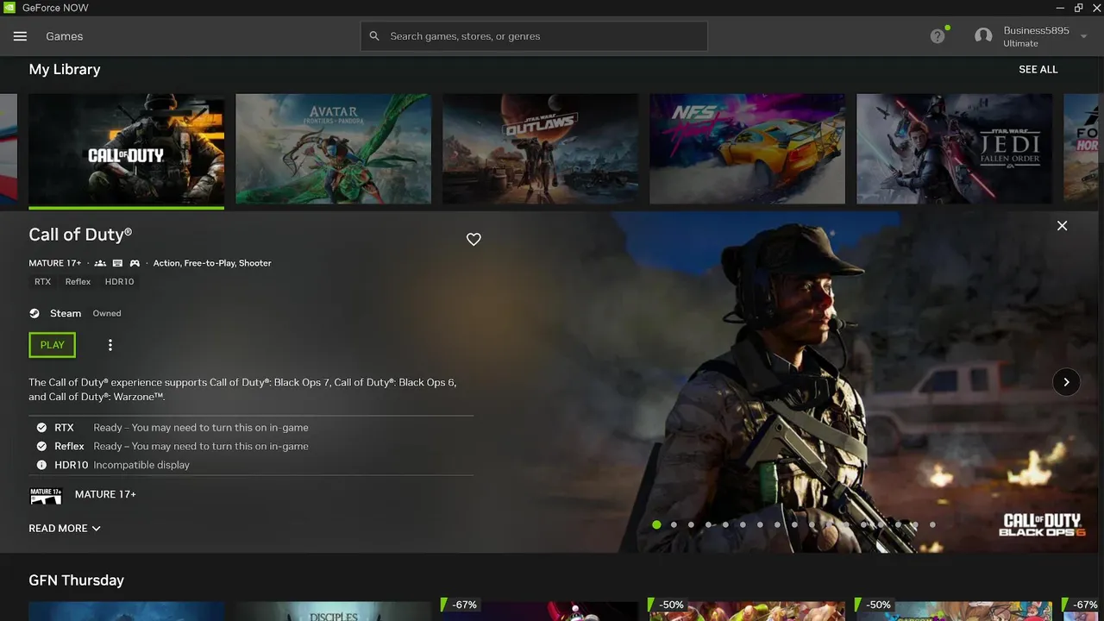Click the keyboard support icon
This screenshot has width=1104, height=621.
117,263
